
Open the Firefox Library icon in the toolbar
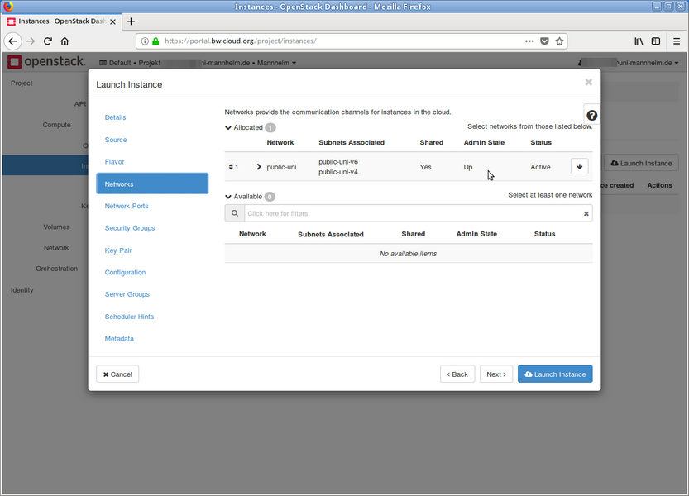click(638, 41)
